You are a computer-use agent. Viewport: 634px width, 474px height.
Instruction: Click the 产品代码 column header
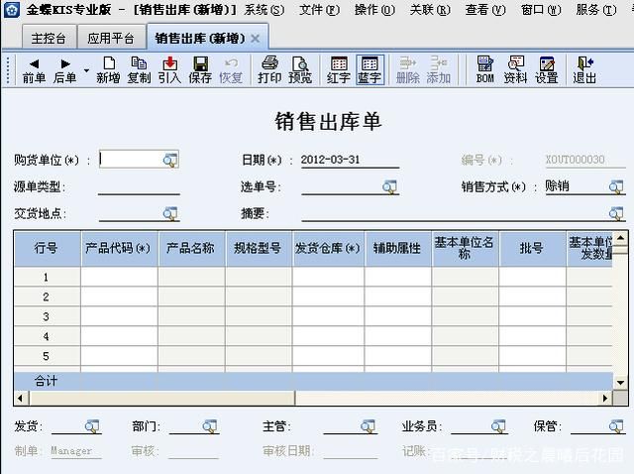118,248
